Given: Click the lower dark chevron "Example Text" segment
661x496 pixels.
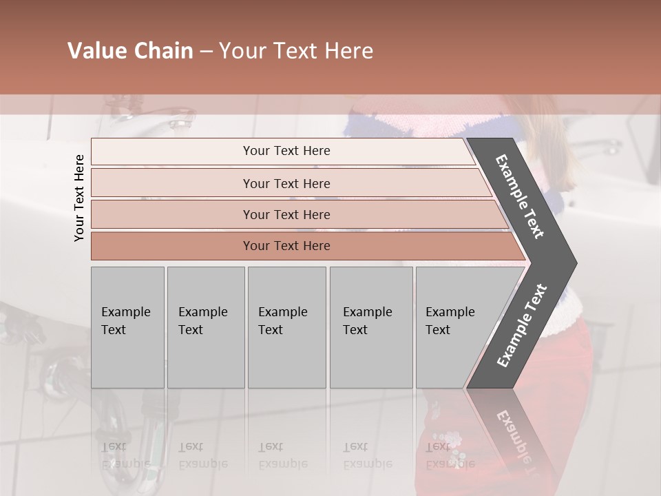Looking at the screenshot, I should [523, 325].
